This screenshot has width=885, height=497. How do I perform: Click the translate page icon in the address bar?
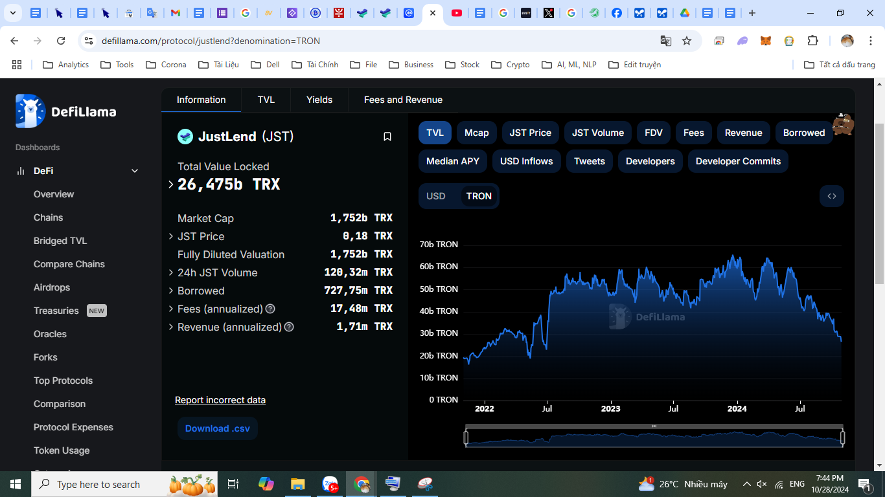point(665,41)
